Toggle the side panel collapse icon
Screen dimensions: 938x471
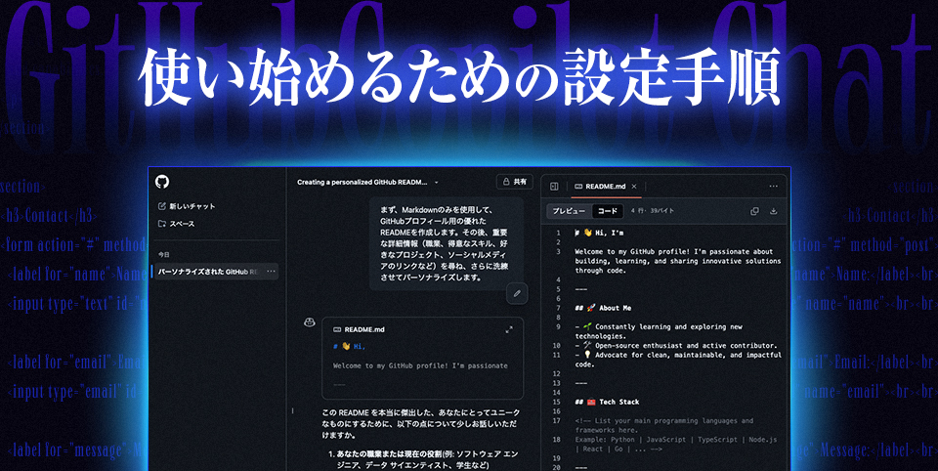(554, 185)
